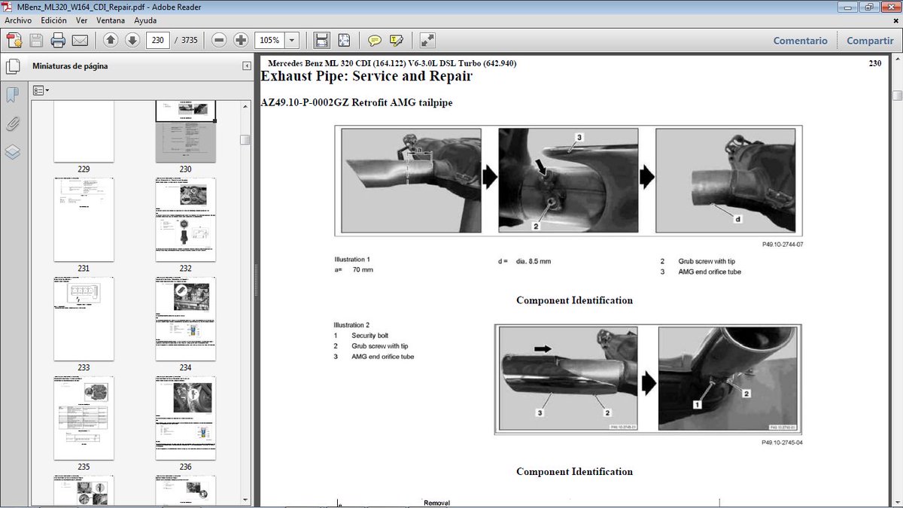Viewport: 903px width, 508px height.
Task: Click the 'Illustration 2' label
Action: pos(351,325)
